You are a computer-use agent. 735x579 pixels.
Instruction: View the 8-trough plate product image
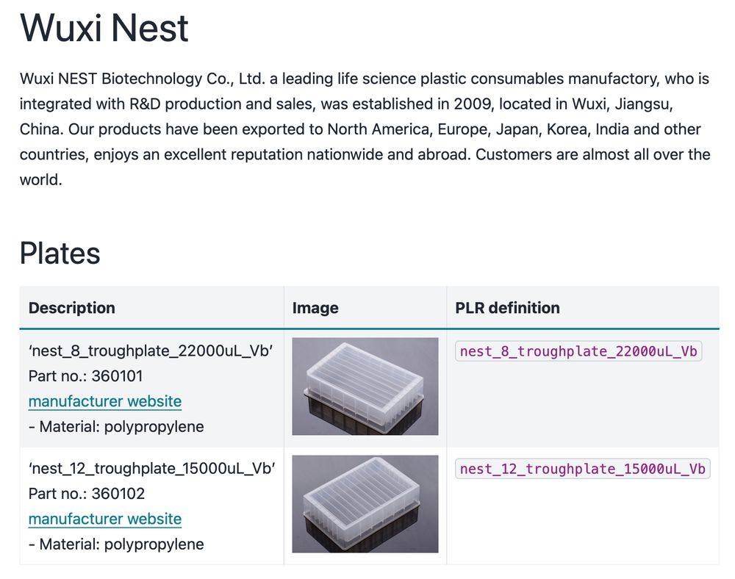point(365,386)
